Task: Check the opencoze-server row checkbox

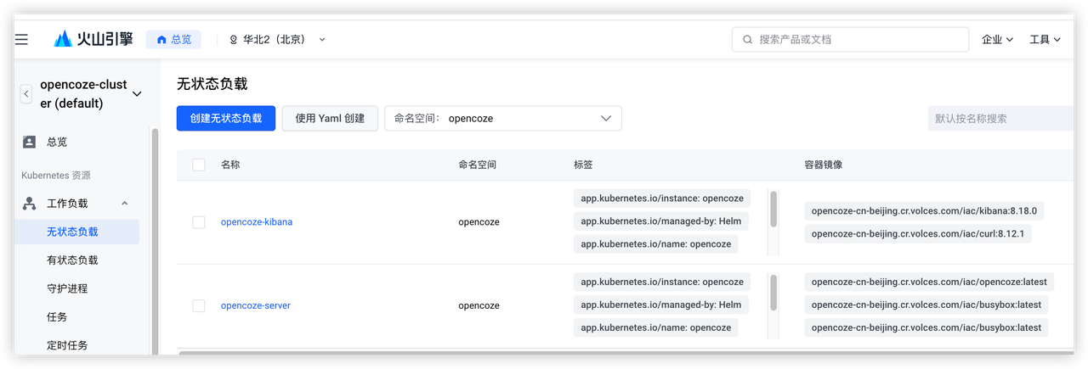Action: point(199,305)
